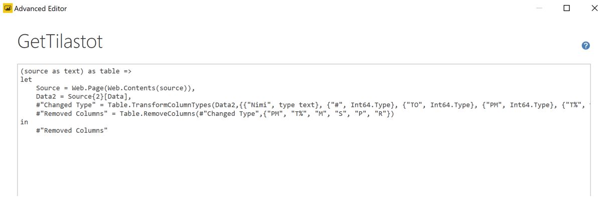Image resolution: width=610 pixels, height=204 pixels.
Task: Click the 'in' keyword line
Action: (24, 122)
